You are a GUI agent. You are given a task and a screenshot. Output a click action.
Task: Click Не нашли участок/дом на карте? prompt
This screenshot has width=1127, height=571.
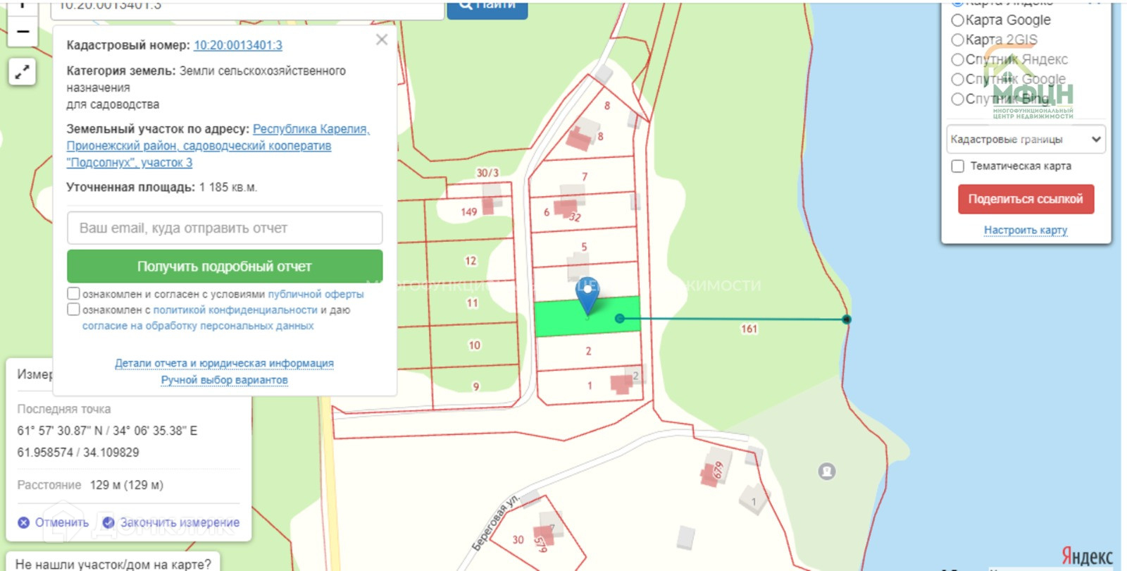coord(113,564)
